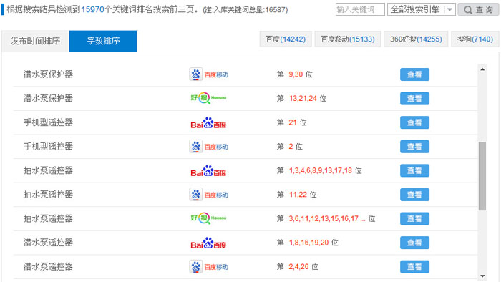Image resolution: width=501 pixels, height=282 pixels.
Task: Click the 15970 keyword count link
Action: click(x=92, y=9)
